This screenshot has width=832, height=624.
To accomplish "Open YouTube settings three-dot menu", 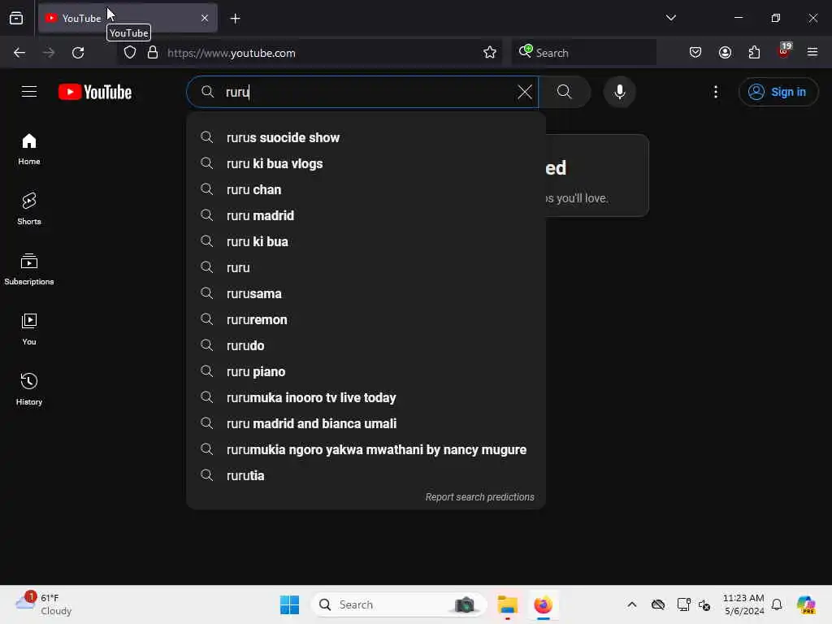I will click(715, 92).
